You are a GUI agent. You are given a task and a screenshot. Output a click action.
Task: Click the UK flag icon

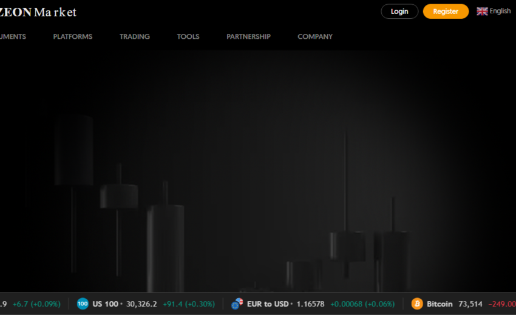[482, 12]
